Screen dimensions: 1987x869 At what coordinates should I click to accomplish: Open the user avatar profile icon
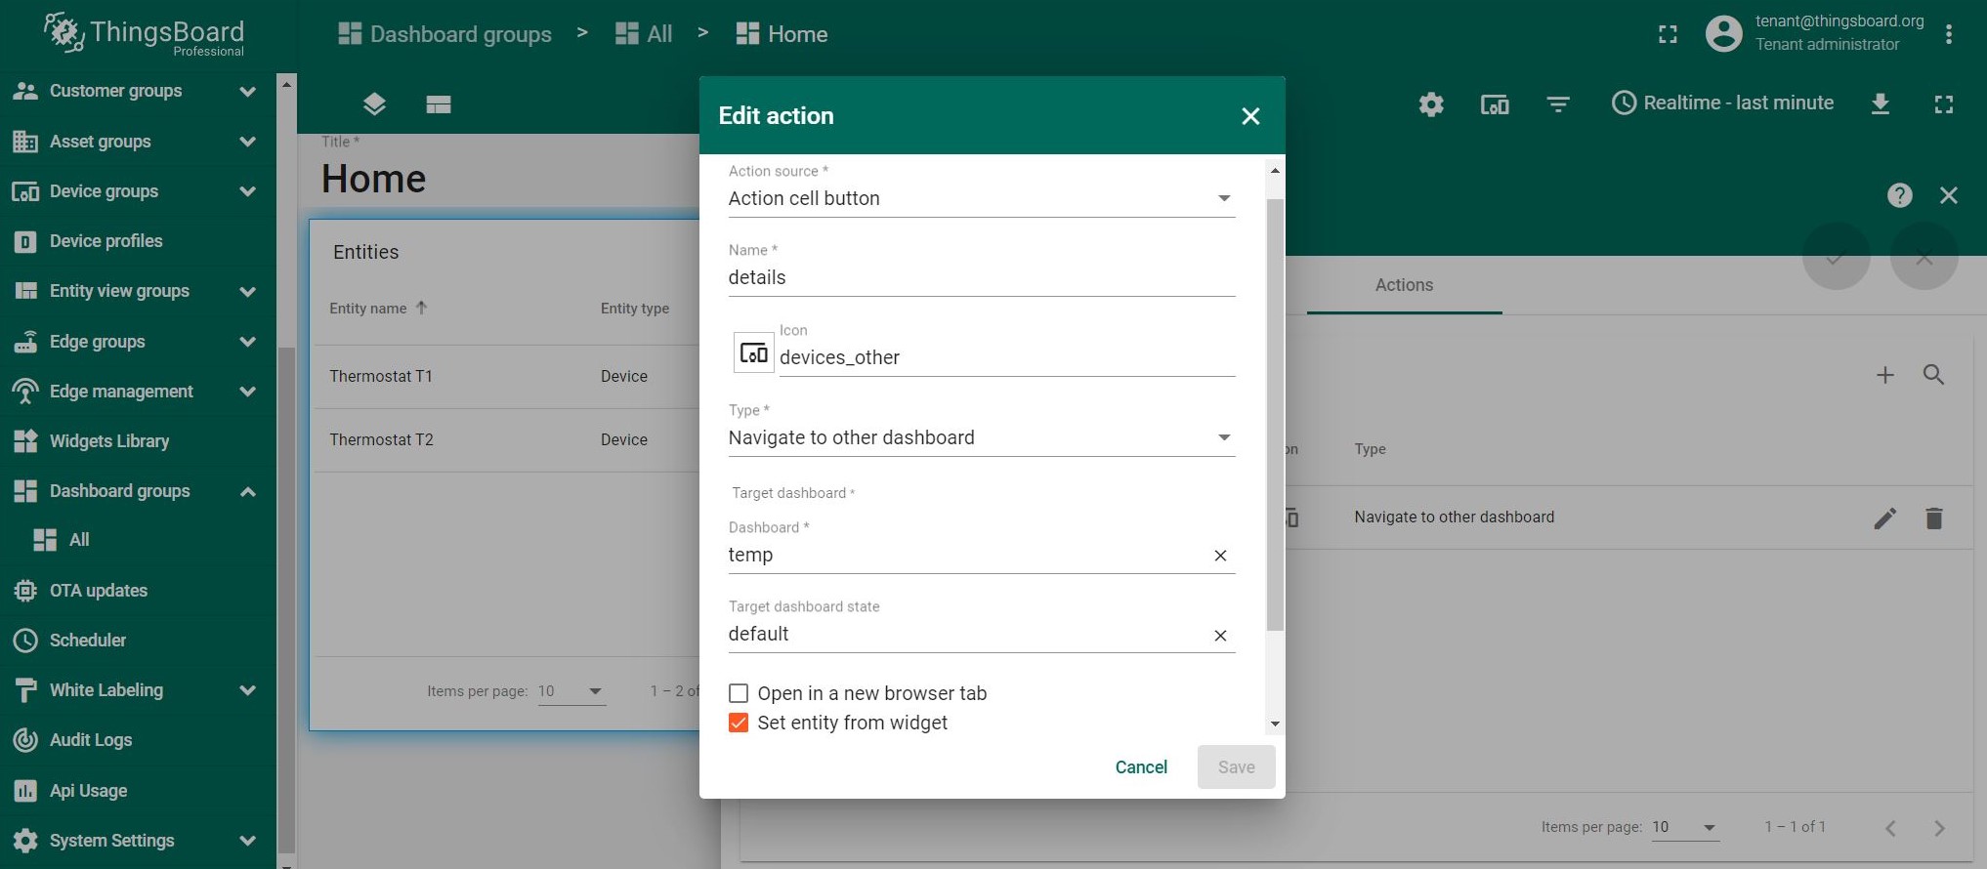click(x=1723, y=34)
